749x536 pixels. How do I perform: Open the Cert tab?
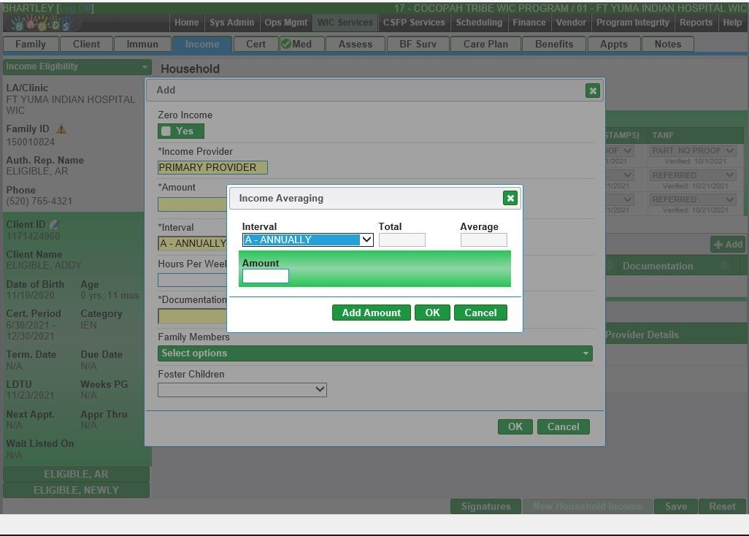pyautogui.click(x=256, y=44)
